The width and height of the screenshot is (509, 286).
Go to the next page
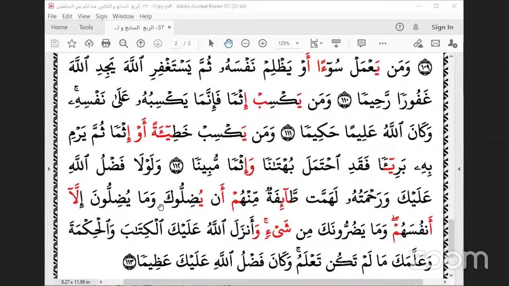coord(158,43)
